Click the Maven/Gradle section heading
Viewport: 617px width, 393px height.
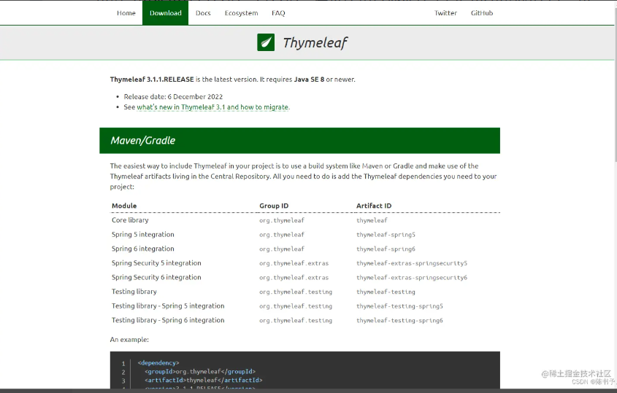coord(143,140)
